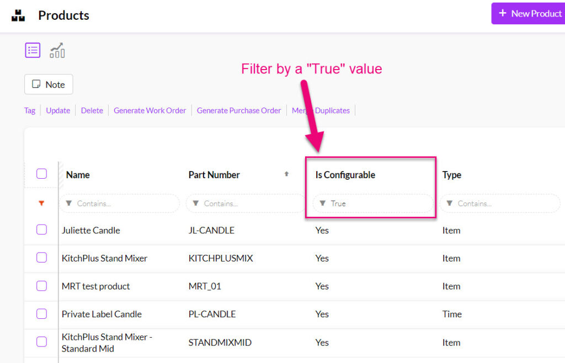
Task: Toggle the select-all checkbox in the header
Action: click(41, 173)
